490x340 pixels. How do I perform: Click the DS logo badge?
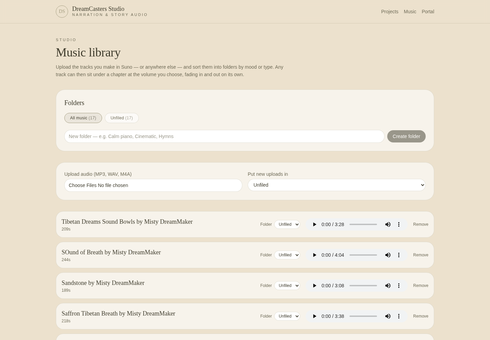62,12
